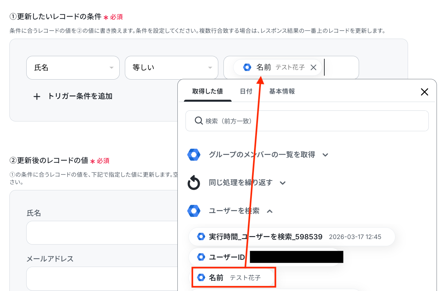Click the ①更新したいレコードの条件 heading

pos(55,17)
